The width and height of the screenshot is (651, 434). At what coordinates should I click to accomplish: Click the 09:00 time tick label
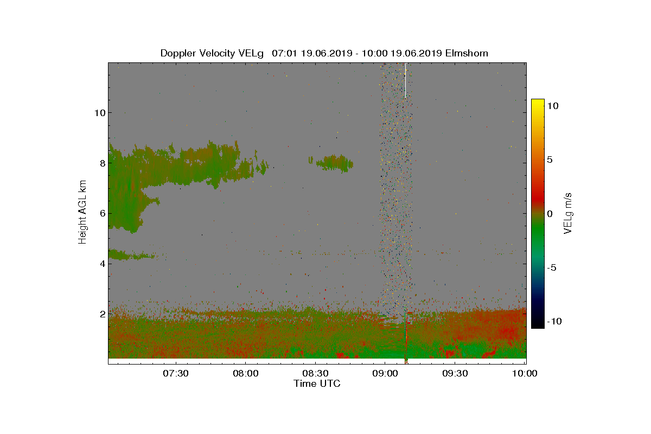pyautogui.click(x=385, y=374)
